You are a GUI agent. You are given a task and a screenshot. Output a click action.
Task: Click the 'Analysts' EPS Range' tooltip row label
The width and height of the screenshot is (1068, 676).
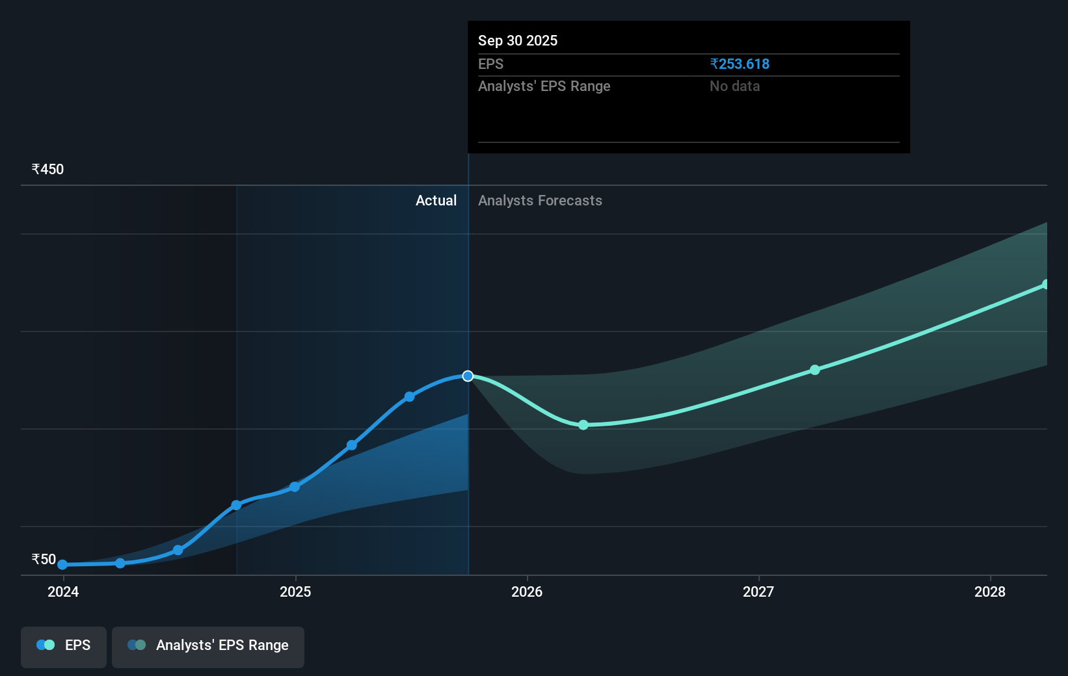point(544,86)
